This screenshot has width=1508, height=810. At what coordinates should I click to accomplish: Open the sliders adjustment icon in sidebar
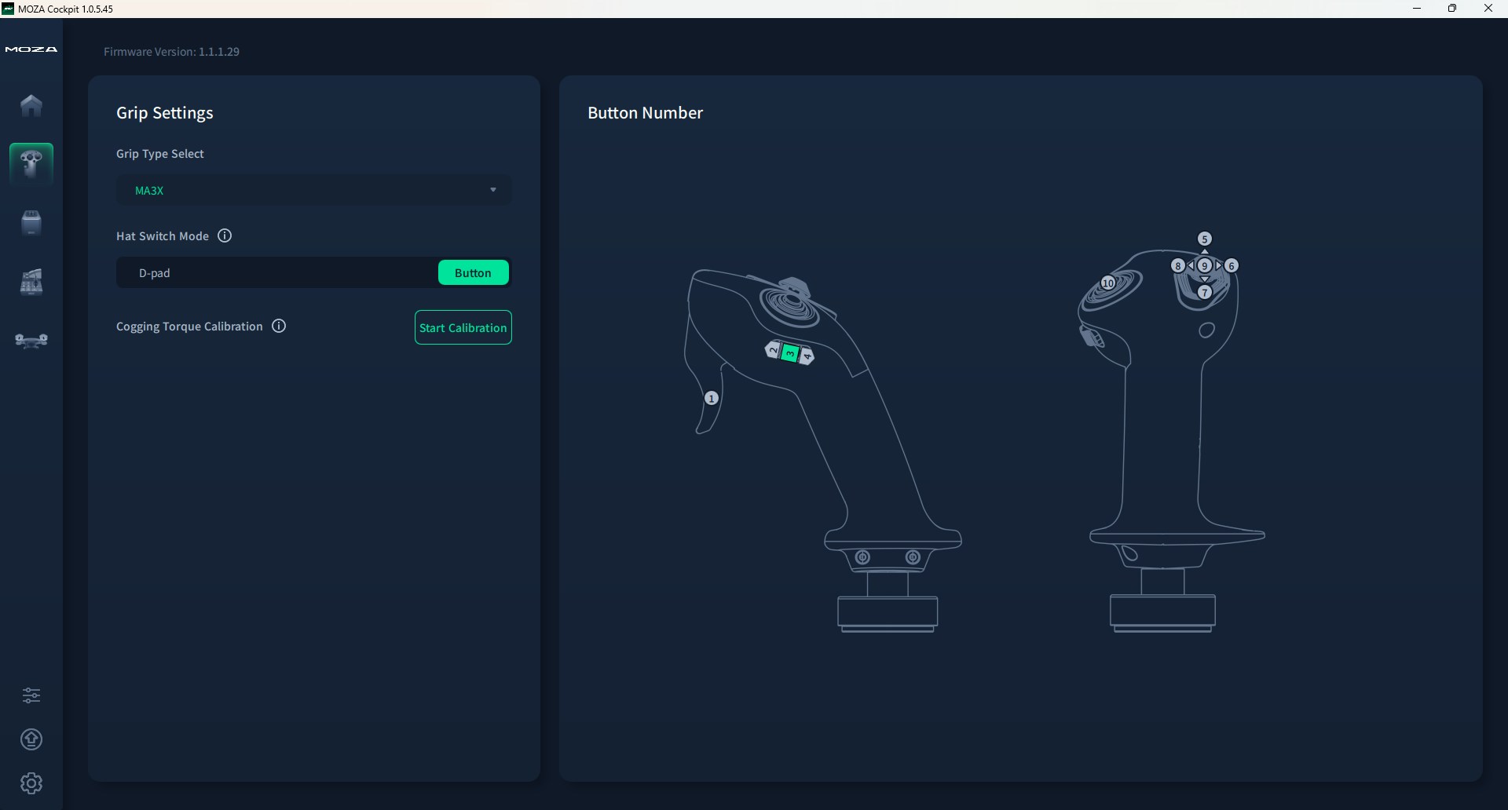(31, 695)
